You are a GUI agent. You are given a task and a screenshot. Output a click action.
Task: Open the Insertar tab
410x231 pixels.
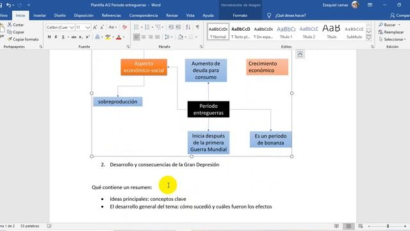point(40,15)
